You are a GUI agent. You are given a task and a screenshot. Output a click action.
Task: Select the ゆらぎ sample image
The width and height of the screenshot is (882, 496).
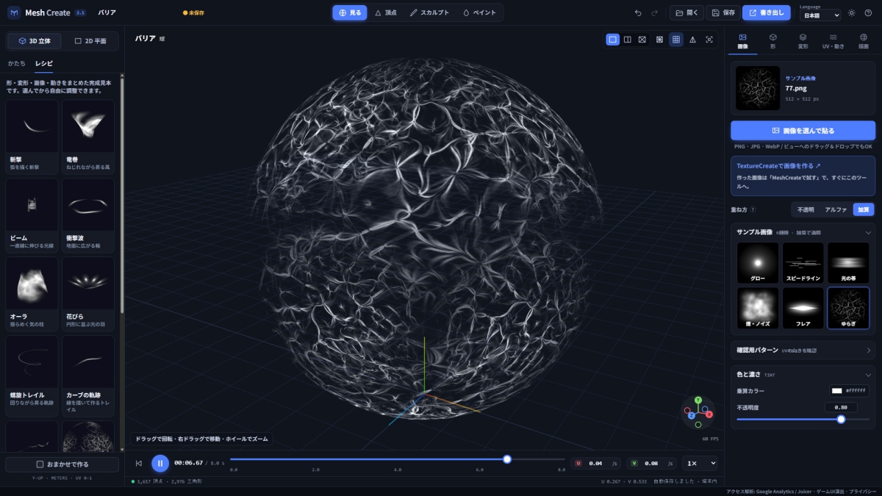848,308
